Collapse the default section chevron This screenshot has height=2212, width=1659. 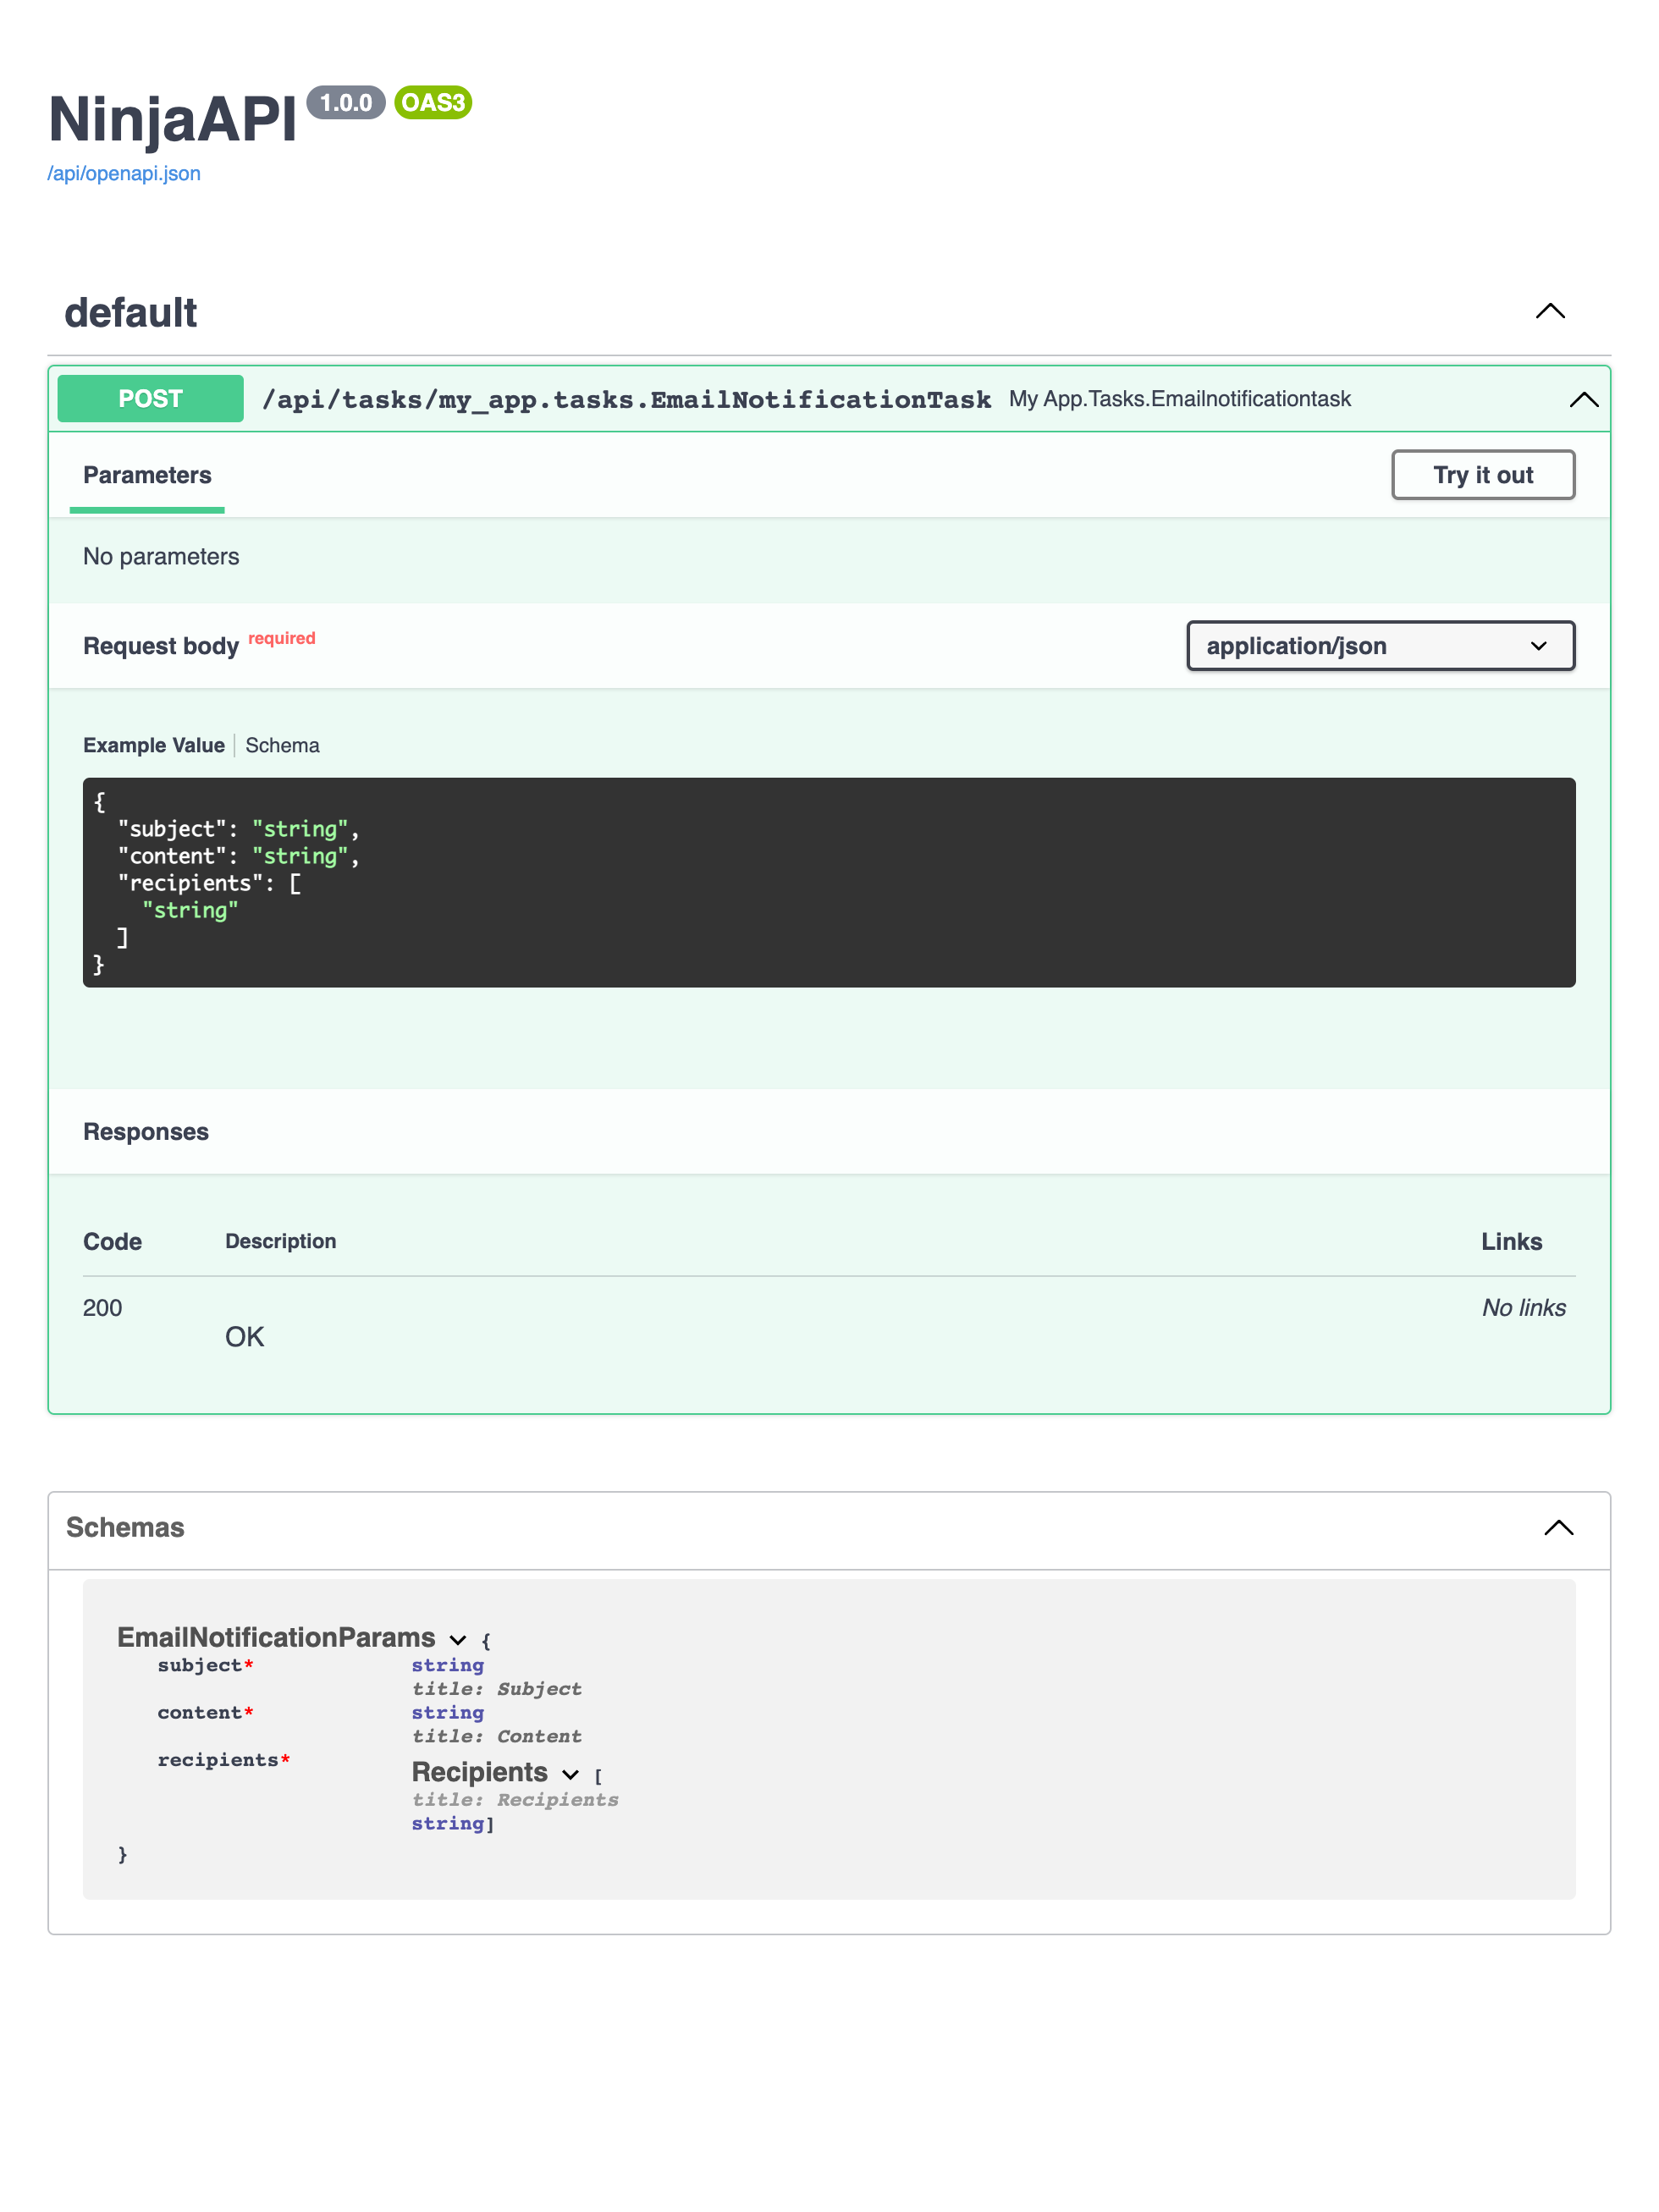[1550, 312]
